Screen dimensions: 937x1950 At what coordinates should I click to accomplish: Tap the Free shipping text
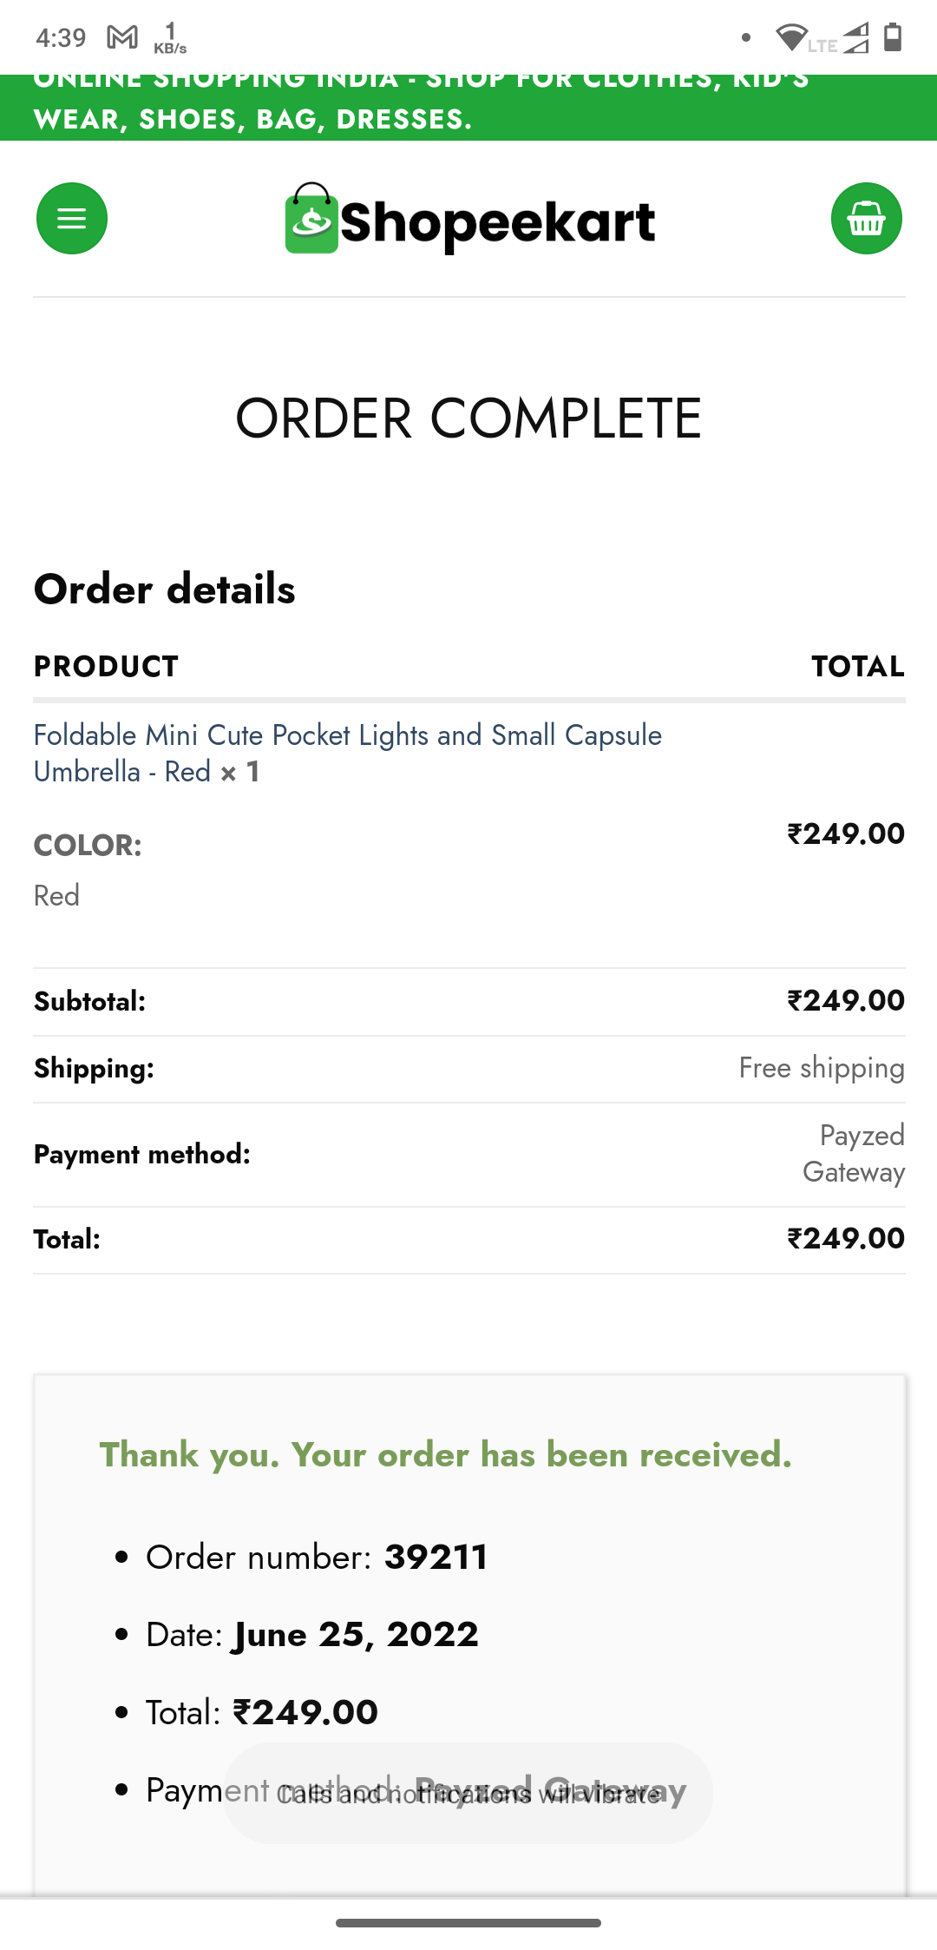coord(821,1068)
